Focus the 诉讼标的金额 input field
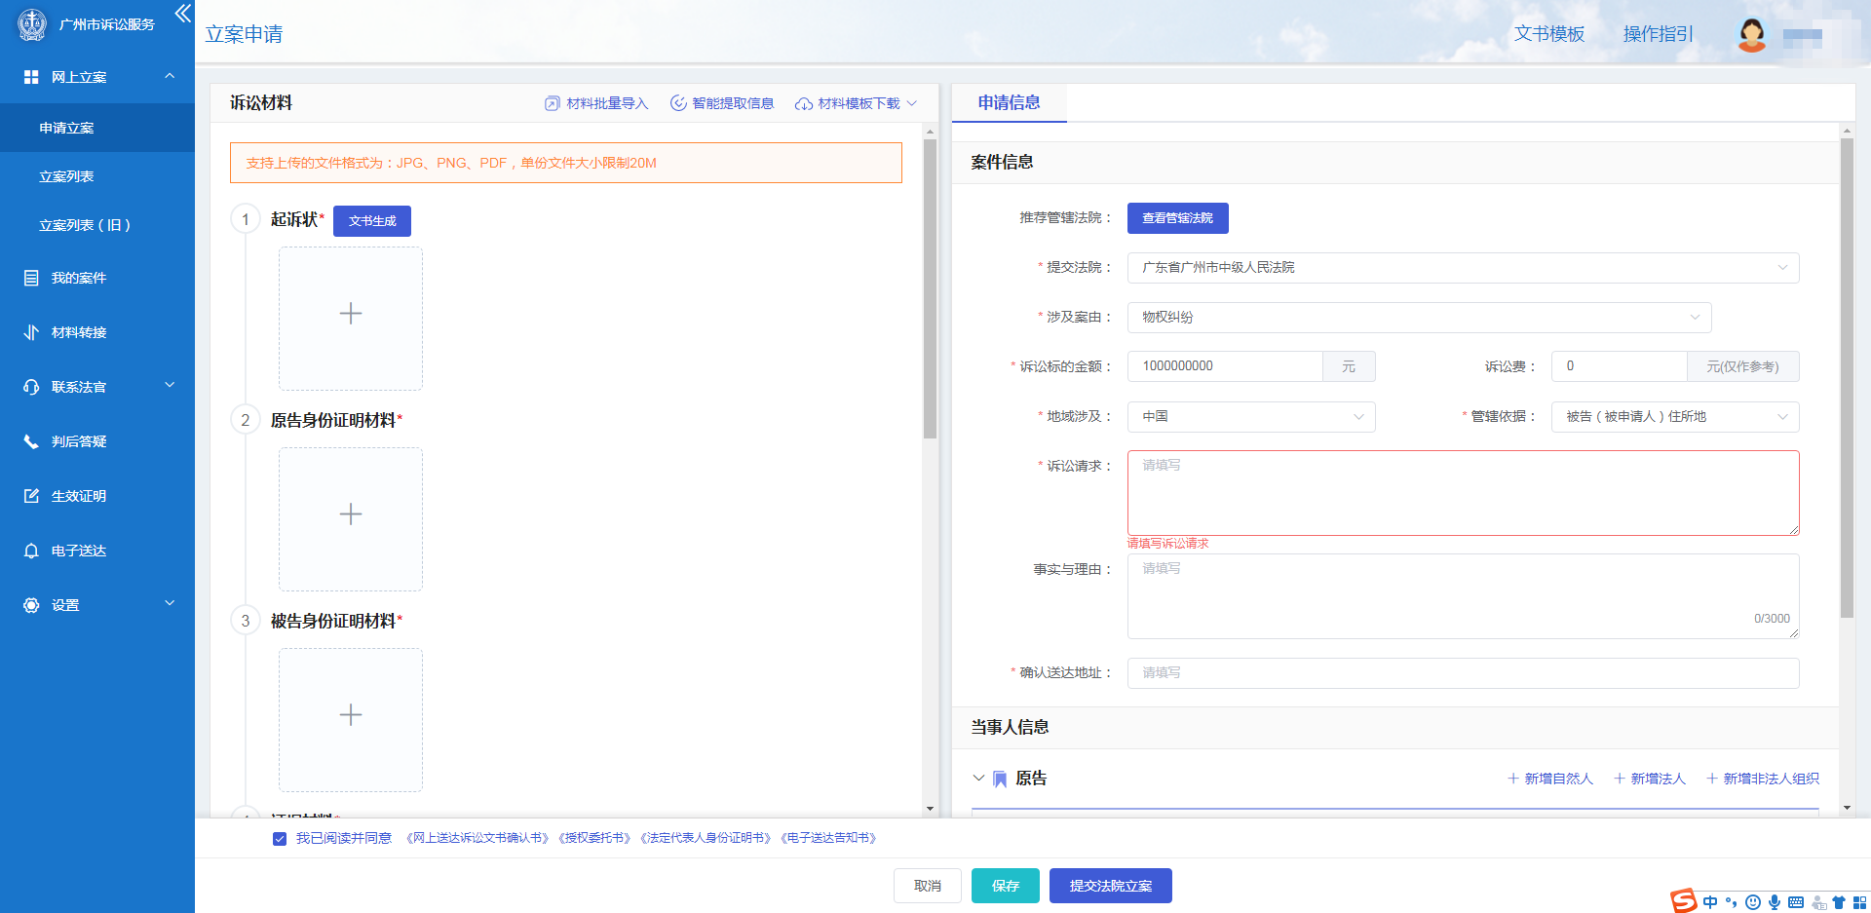 1225,366
